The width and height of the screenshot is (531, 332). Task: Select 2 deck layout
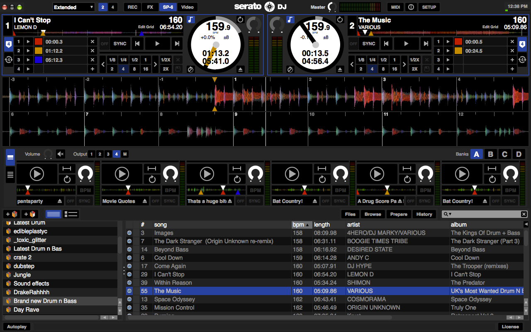102,7
